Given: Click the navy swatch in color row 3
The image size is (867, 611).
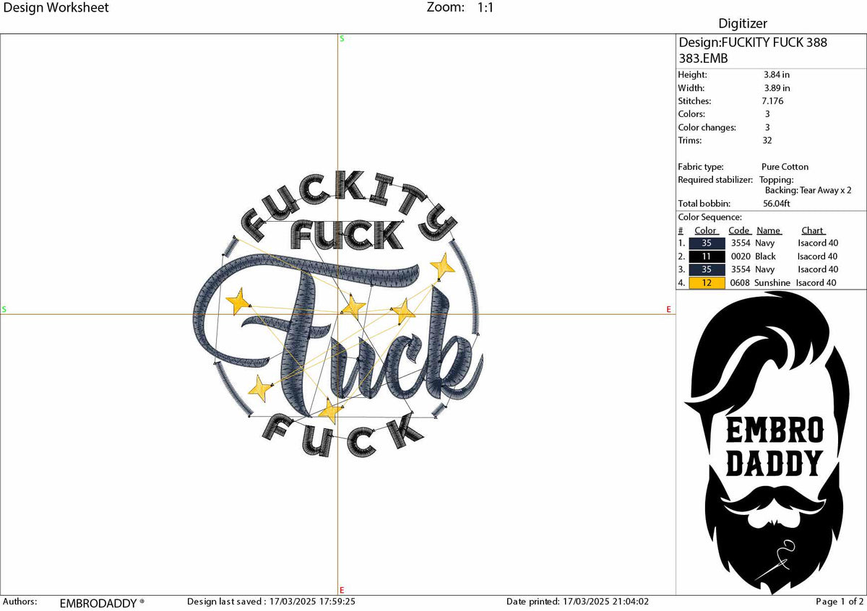Looking at the screenshot, I should (x=707, y=269).
